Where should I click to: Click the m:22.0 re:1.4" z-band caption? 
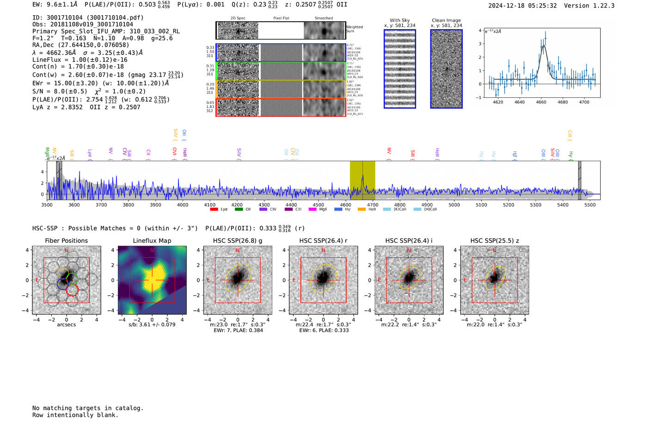(x=494, y=325)
